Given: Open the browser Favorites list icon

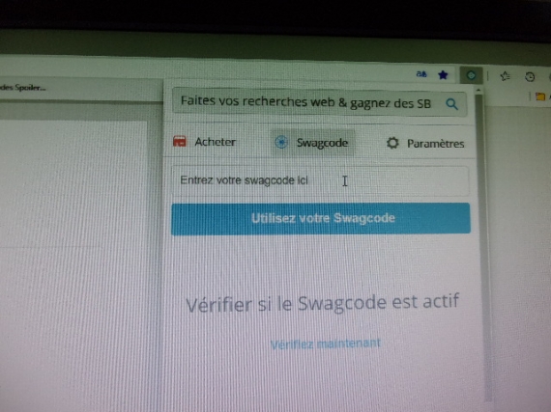Looking at the screenshot, I should pyautogui.click(x=505, y=76).
